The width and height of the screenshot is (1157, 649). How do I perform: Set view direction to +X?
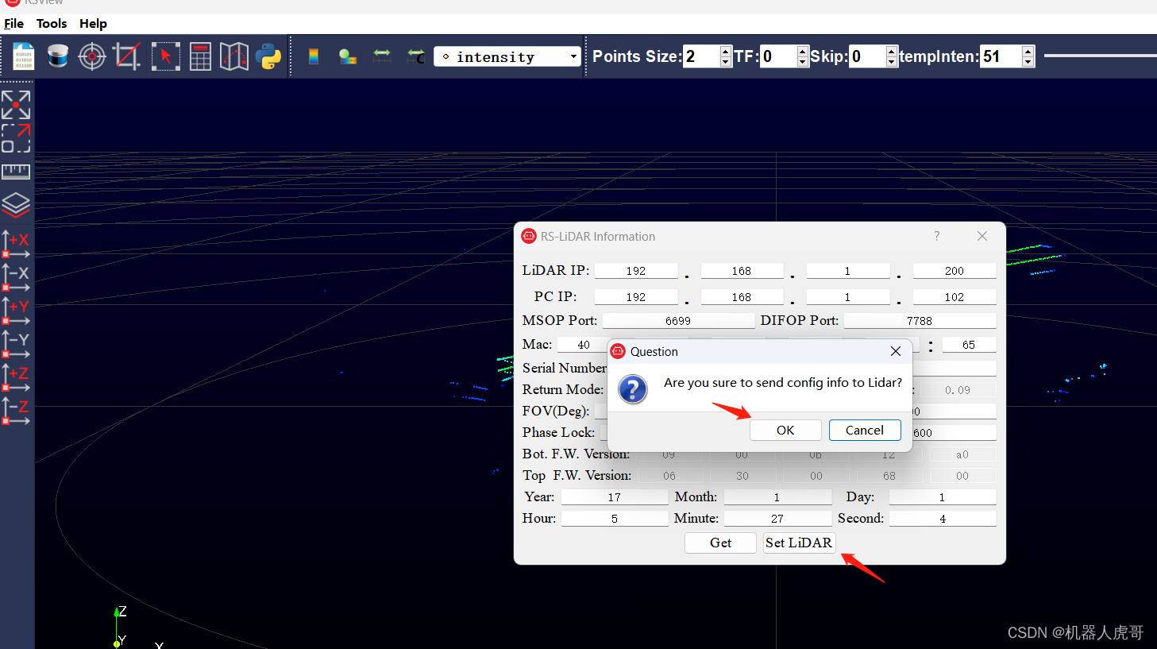[16, 245]
